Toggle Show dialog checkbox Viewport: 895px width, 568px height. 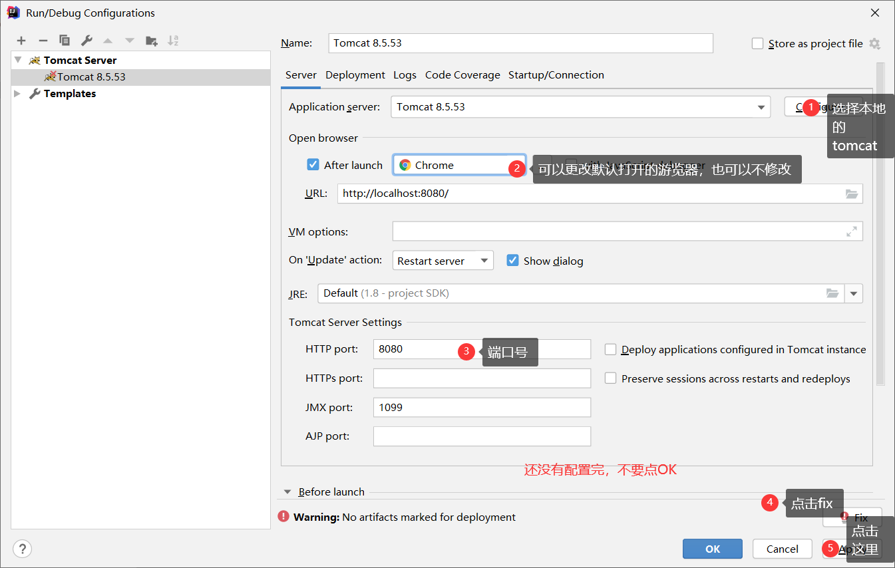point(512,261)
